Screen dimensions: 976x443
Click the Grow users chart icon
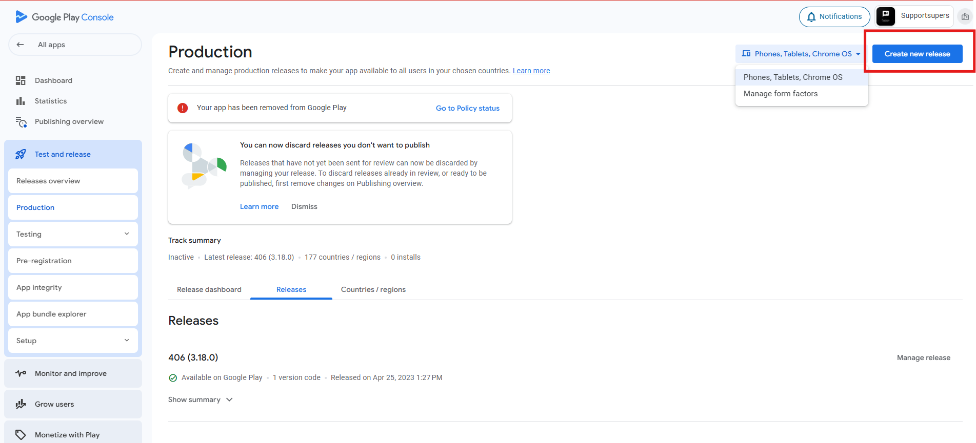point(21,404)
